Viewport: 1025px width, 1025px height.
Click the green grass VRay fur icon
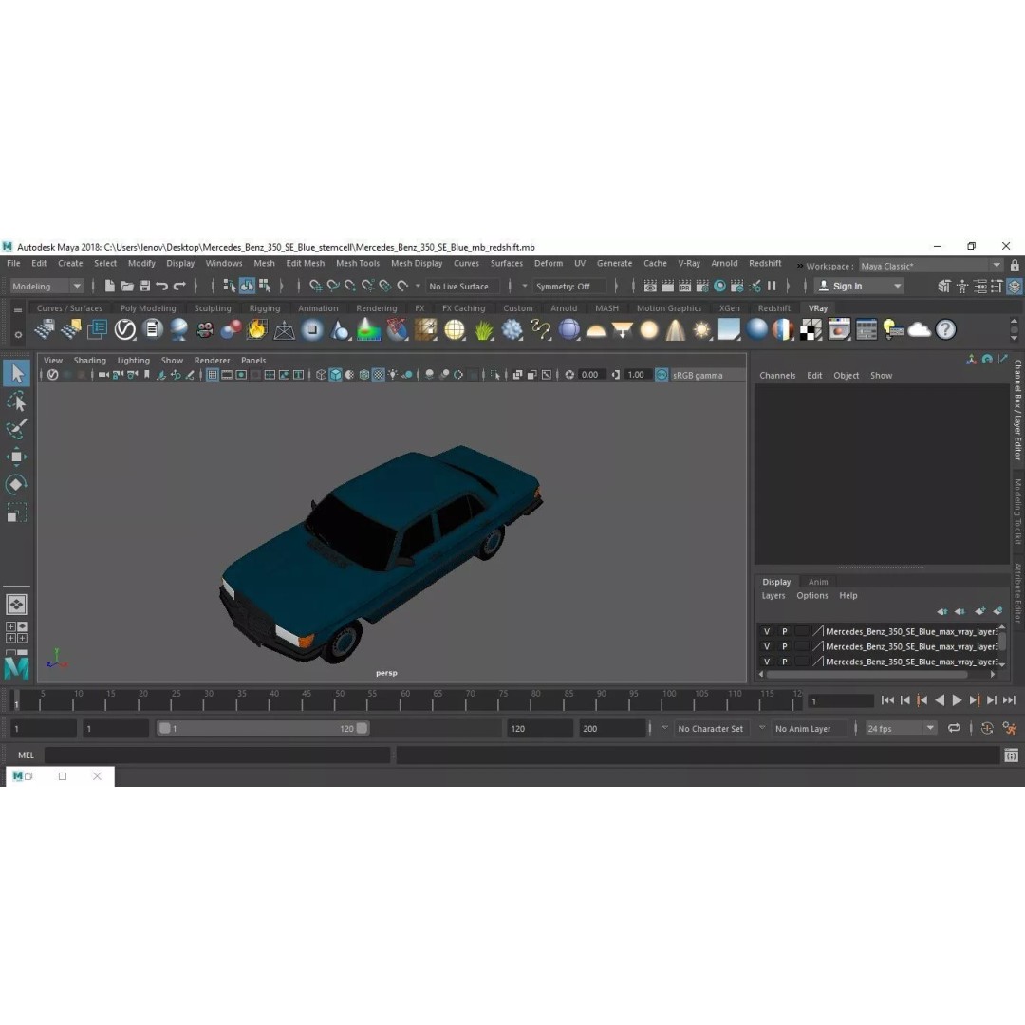484,330
